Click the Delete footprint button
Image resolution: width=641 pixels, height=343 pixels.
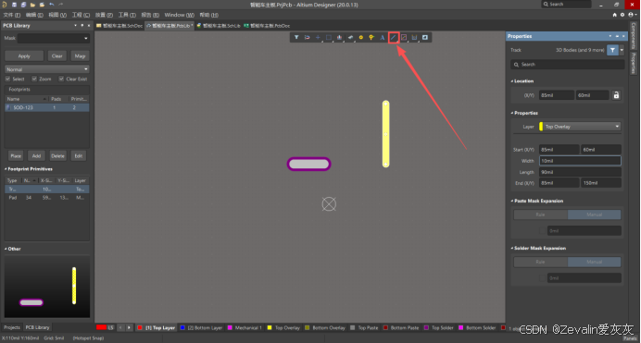pos(57,156)
